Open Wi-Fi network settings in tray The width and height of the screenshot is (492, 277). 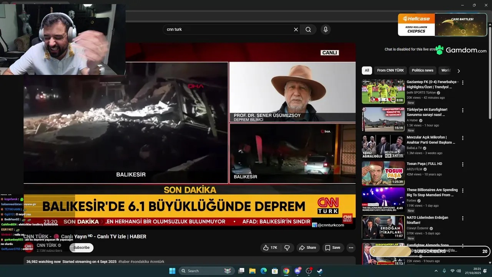452,271
